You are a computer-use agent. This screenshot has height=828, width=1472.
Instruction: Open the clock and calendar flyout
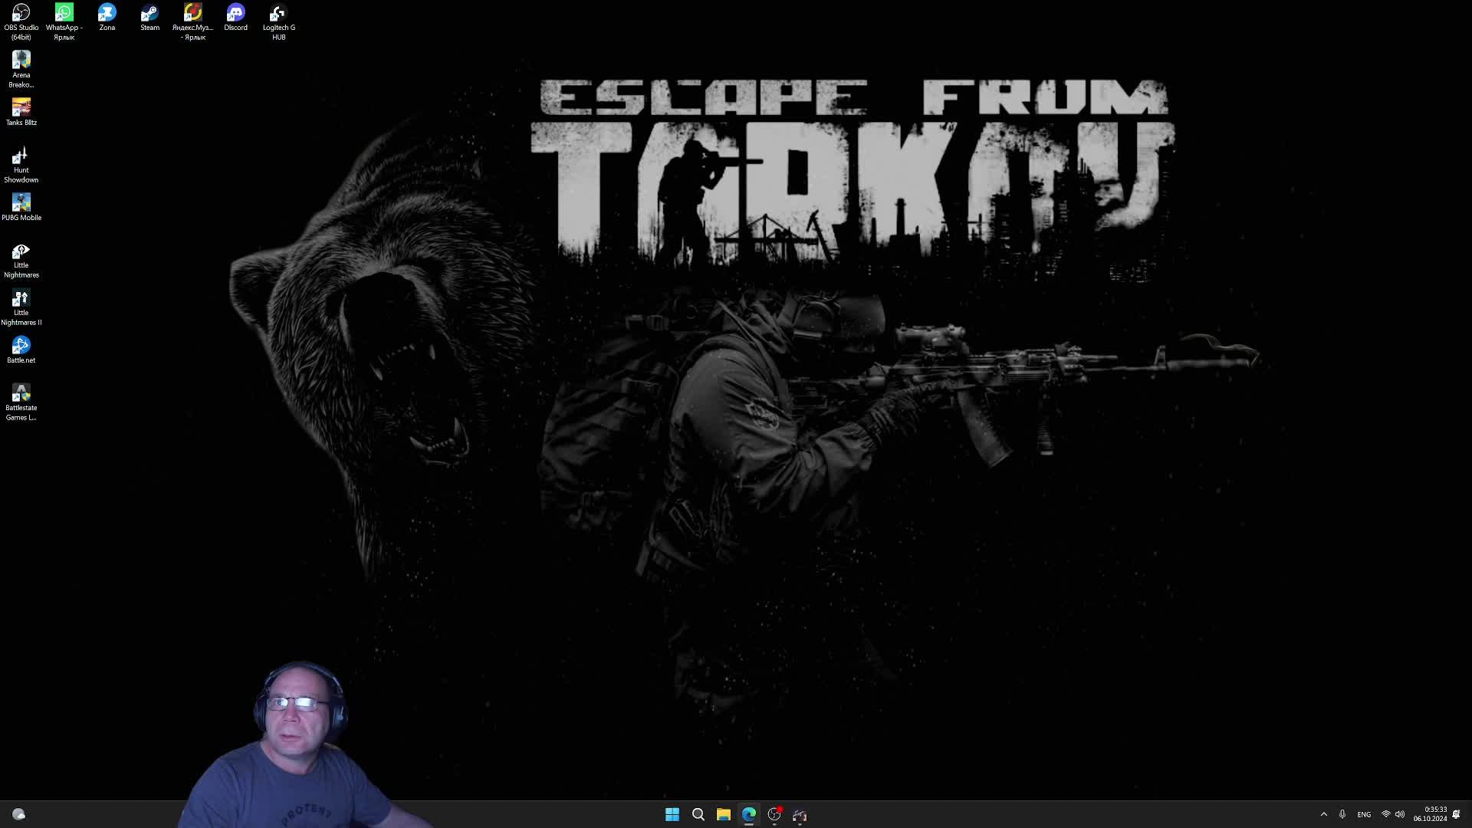(1430, 814)
